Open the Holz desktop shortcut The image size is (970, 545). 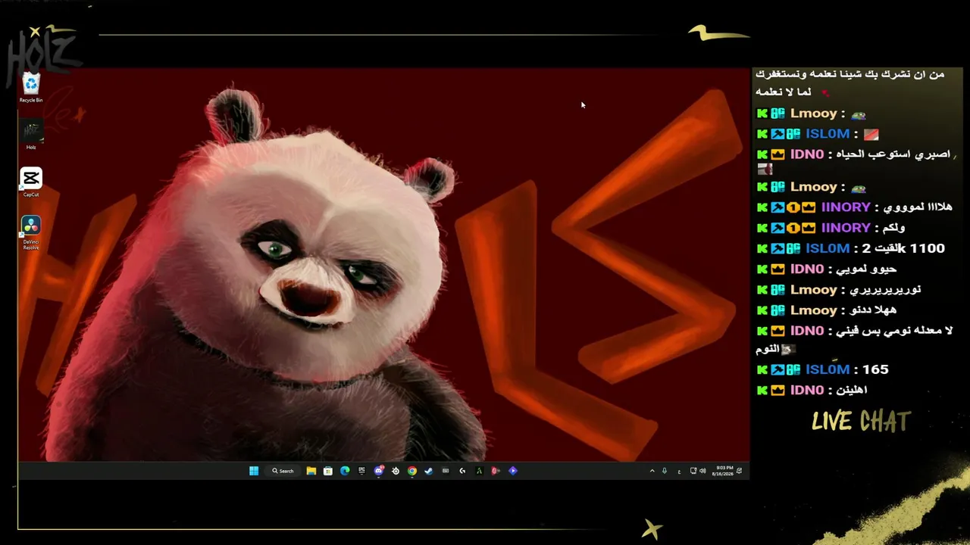(31, 135)
